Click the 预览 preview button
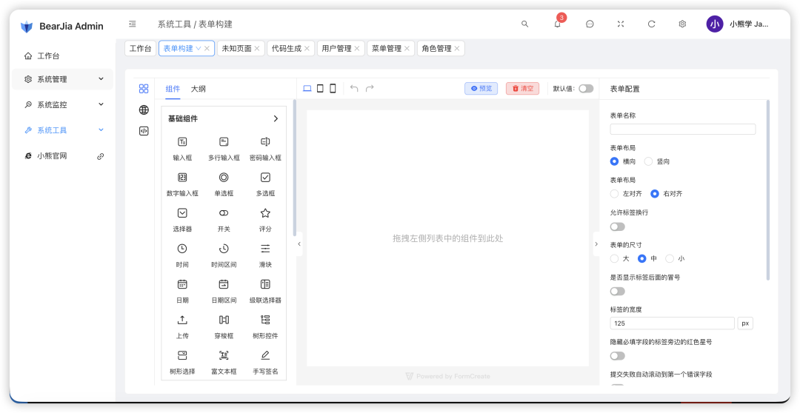Viewport: 800px width, 413px height. (x=481, y=89)
